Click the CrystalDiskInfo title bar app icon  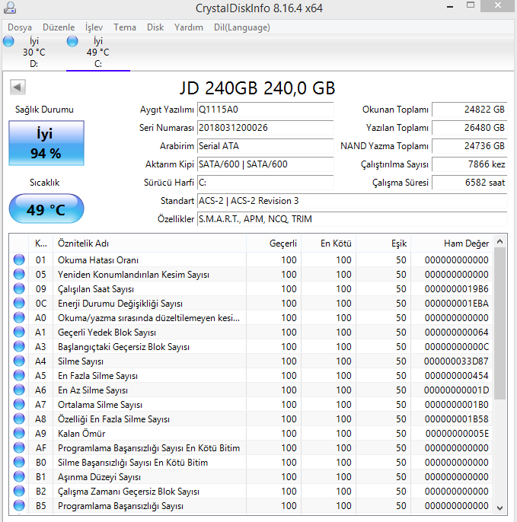point(8,8)
